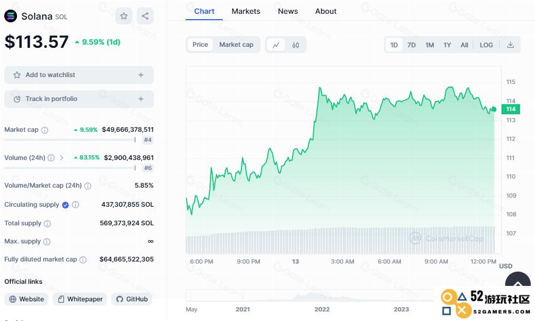The height and width of the screenshot is (321, 535).
Task: Click info icon beside Fully diluted market cap
Action: (x=83, y=259)
